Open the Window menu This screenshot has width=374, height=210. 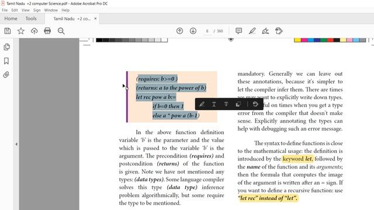(51, 10)
